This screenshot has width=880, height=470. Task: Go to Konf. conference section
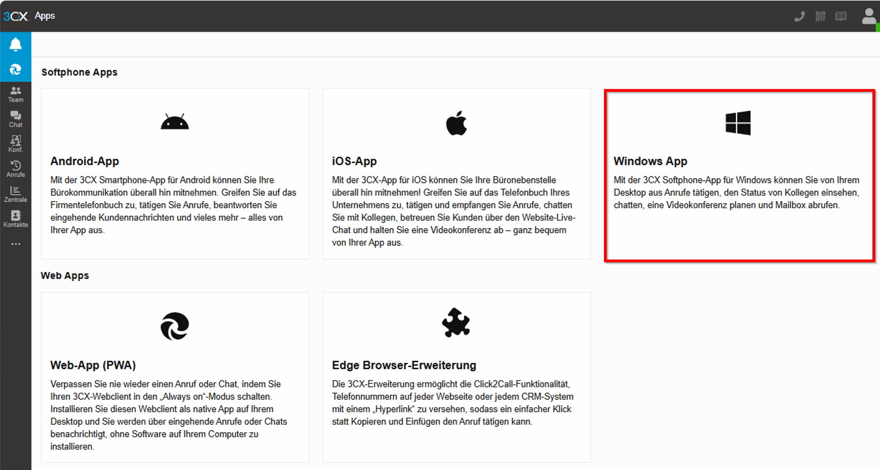point(16,144)
